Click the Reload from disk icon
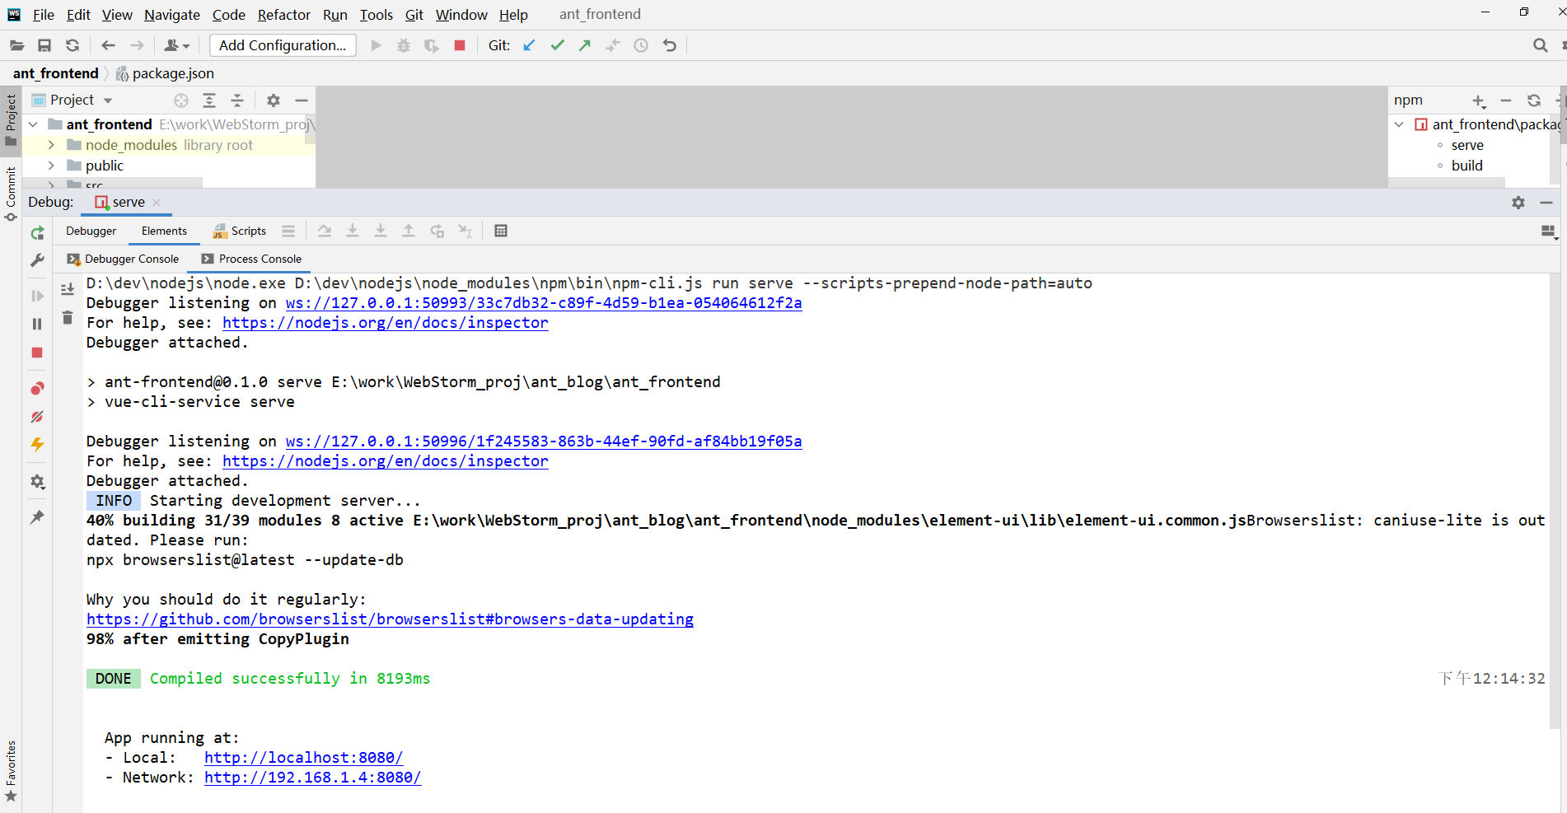Screen dimensions: 1567x813 coord(73,45)
